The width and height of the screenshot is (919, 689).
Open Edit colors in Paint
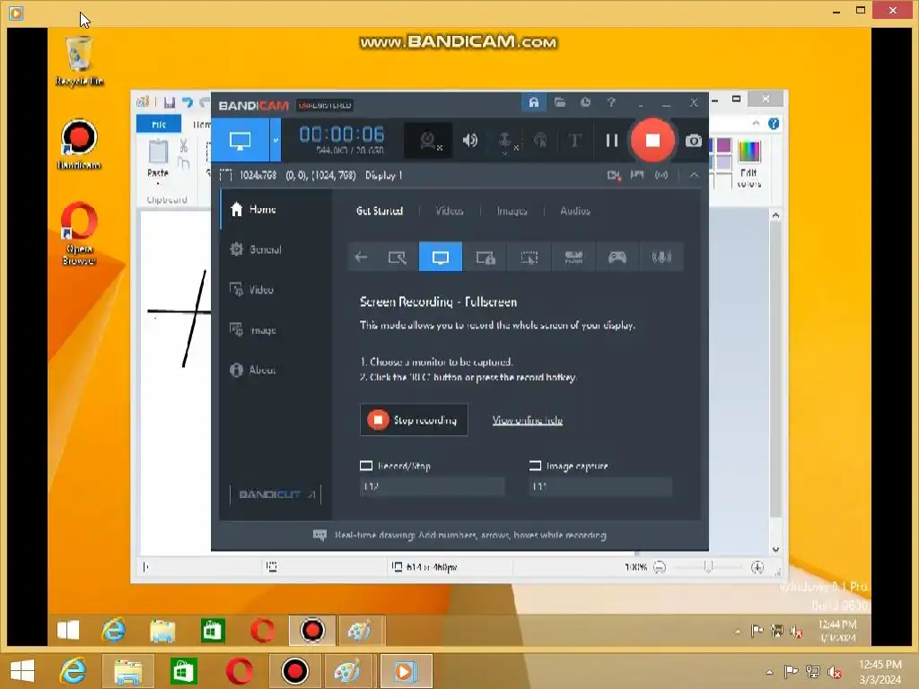click(x=749, y=164)
